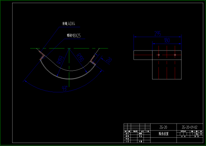
Task: Select drawing number ZG-20-01-02
Action: 190,127
